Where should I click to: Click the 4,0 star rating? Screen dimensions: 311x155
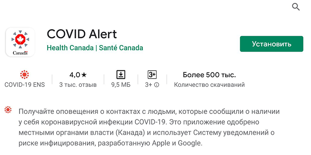click(78, 75)
